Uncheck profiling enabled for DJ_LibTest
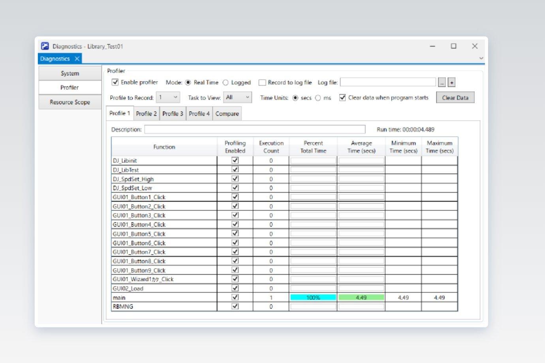 [x=235, y=170]
